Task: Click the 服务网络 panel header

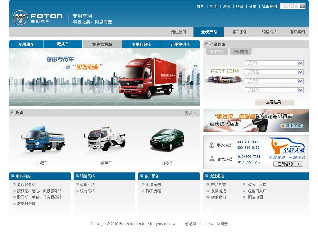Action: (40, 176)
